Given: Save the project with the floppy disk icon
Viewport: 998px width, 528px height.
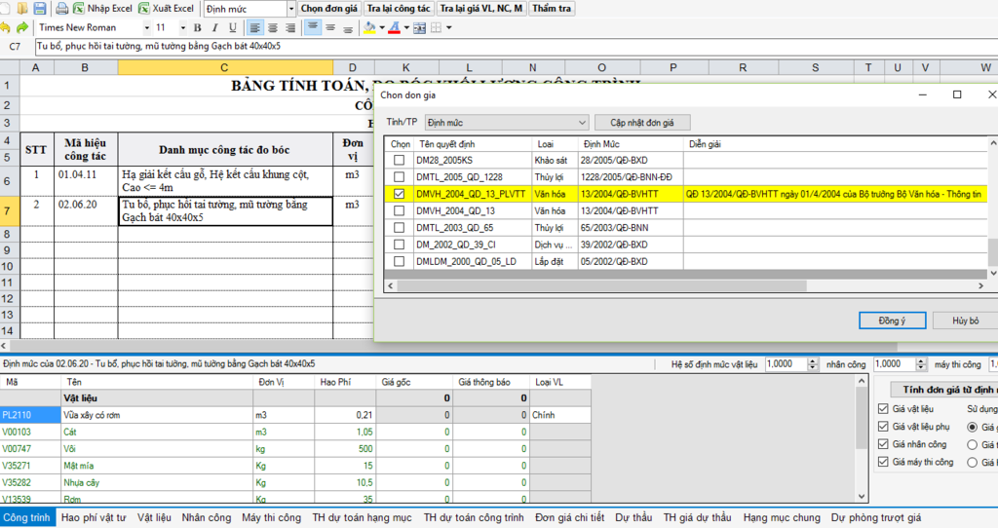Looking at the screenshot, I should (39, 8).
